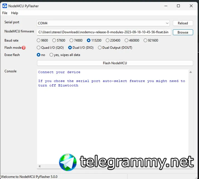Image resolution: width=199 pixels, height=179 pixels.
Task: Open the Help menu
Action: [x=14, y=13]
